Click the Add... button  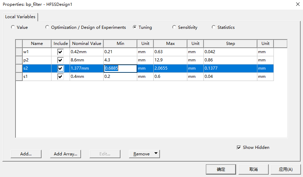[26, 154]
